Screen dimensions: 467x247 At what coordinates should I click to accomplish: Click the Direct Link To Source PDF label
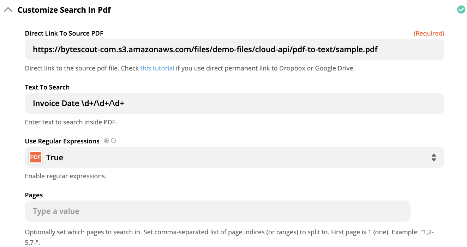click(x=64, y=33)
